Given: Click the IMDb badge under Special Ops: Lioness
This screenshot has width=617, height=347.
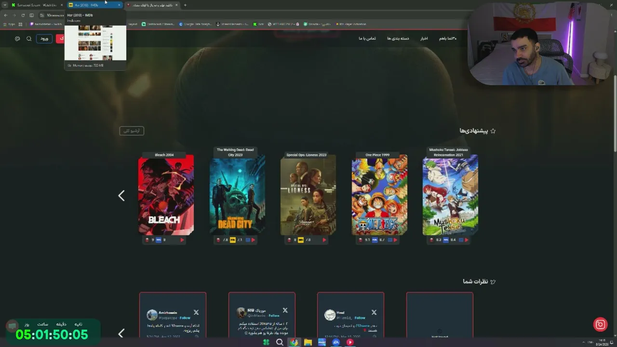Looking at the screenshot, I should 301,240.
